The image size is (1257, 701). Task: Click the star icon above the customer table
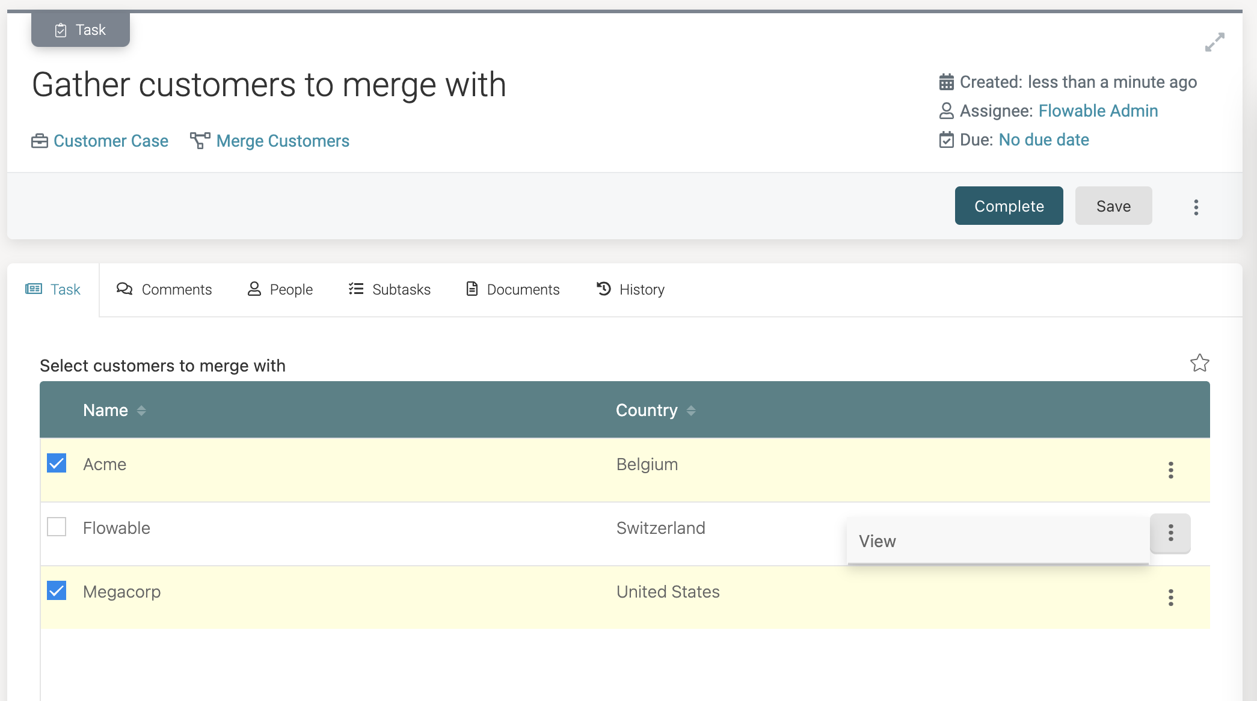coord(1200,363)
